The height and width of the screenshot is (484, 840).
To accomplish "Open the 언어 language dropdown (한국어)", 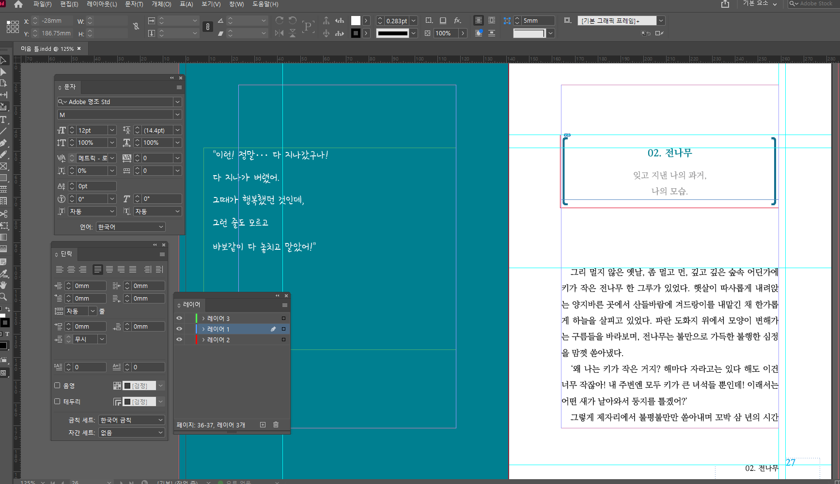I will (x=131, y=227).
